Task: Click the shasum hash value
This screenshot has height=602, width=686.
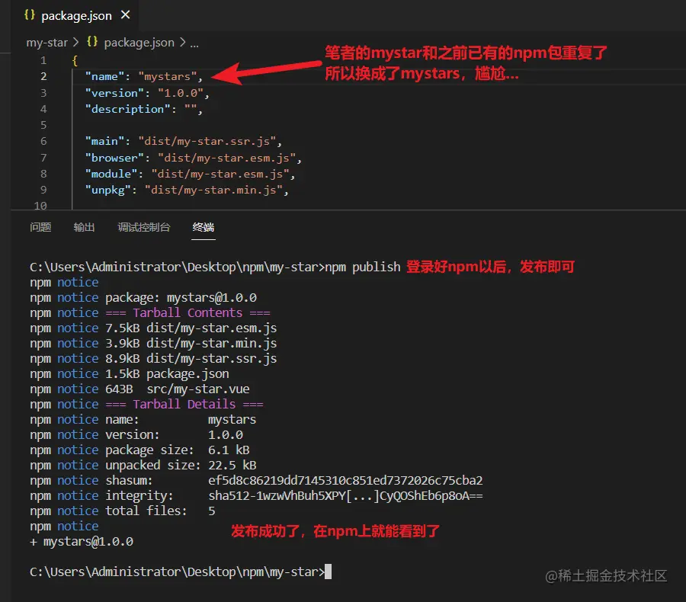Action: (x=345, y=480)
